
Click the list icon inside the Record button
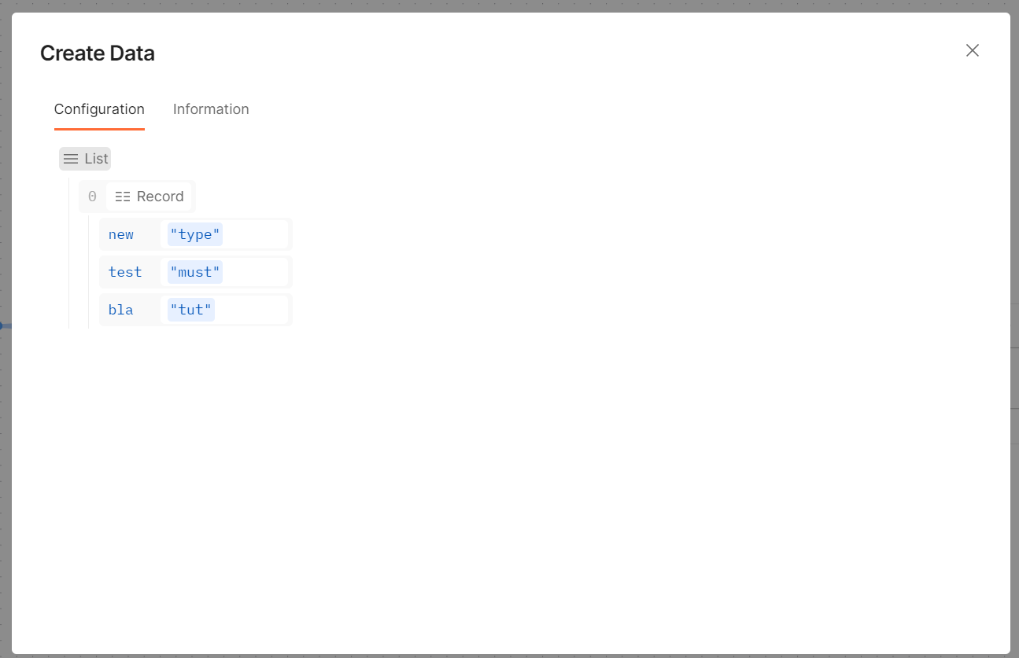point(124,196)
